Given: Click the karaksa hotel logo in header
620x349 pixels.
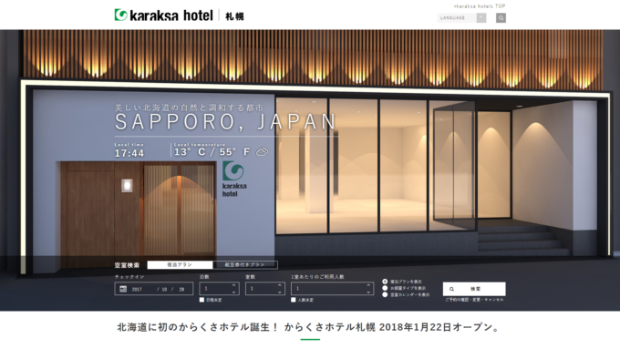Looking at the screenshot, I should (x=164, y=15).
